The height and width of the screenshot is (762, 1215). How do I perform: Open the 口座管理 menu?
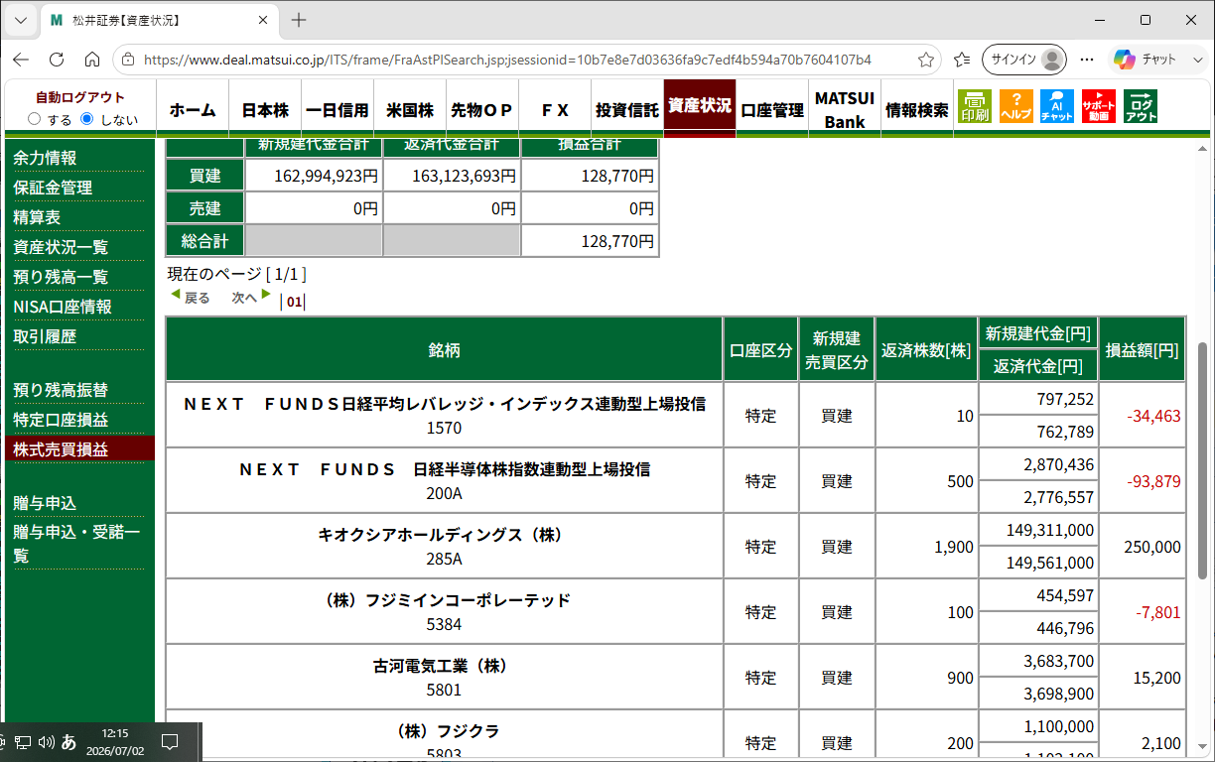(x=772, y=109)
